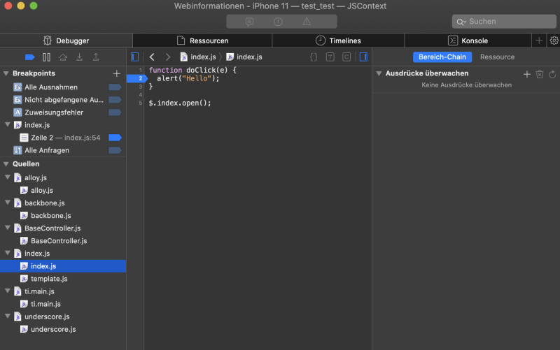Collapse the Breakpoints section
Screen dimensions: 560x350
[6, 73]
